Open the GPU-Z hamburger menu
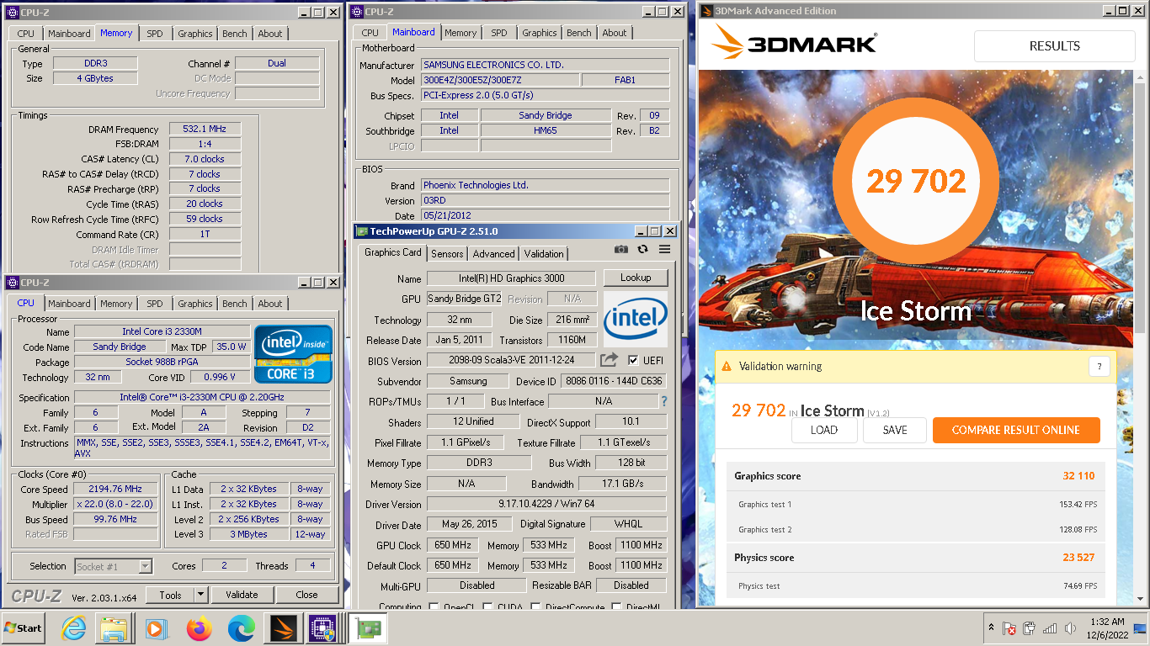This screenshot has height=646, width=1150. coord(664,249)
